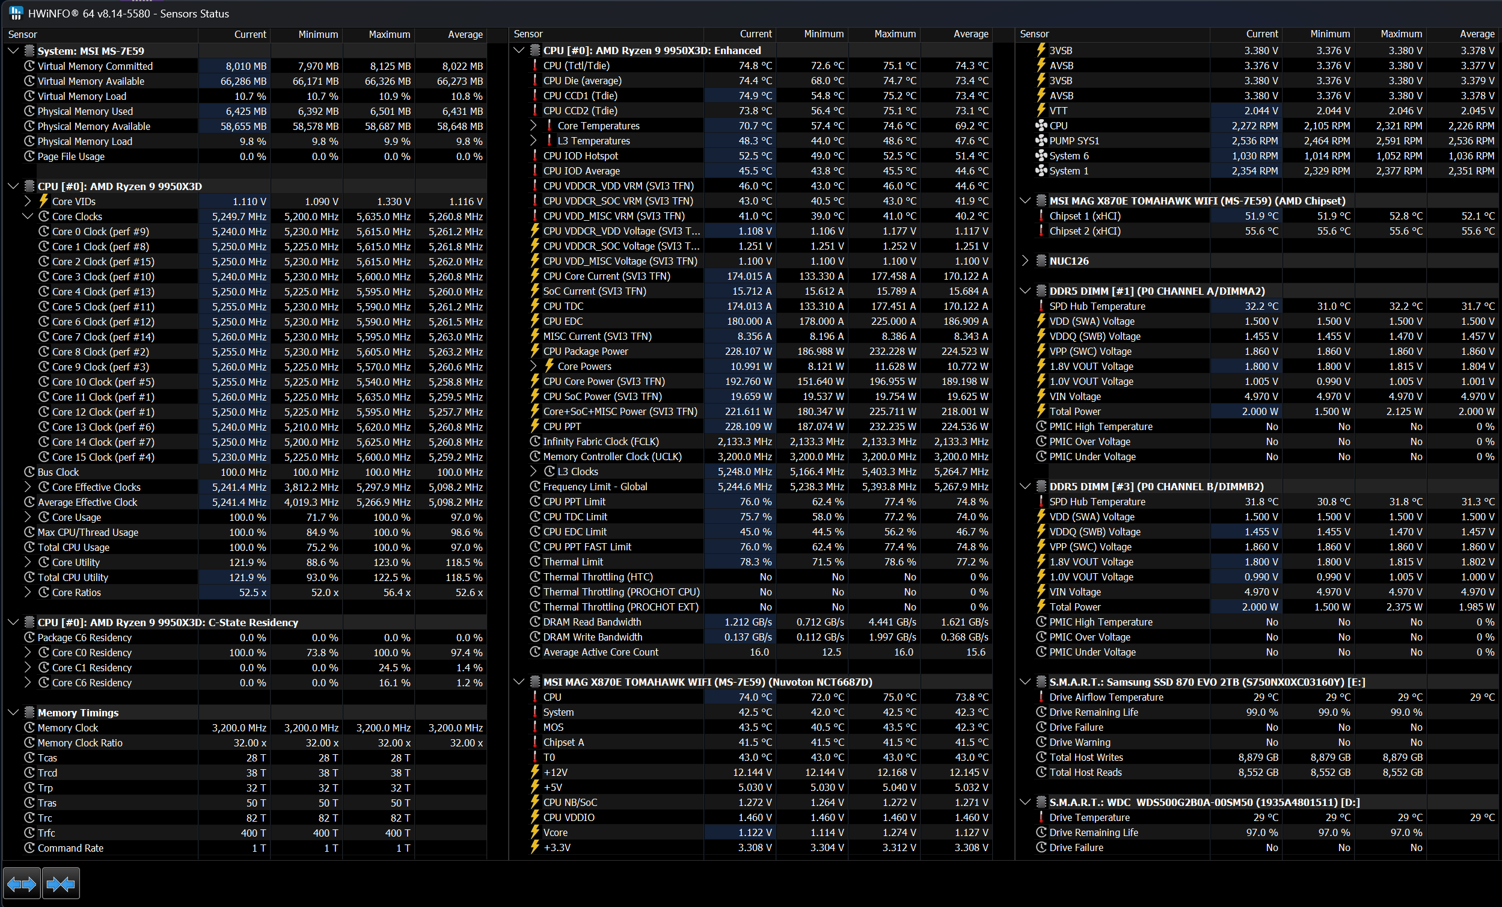Click the chip icon beside Memory Timings

29,712
